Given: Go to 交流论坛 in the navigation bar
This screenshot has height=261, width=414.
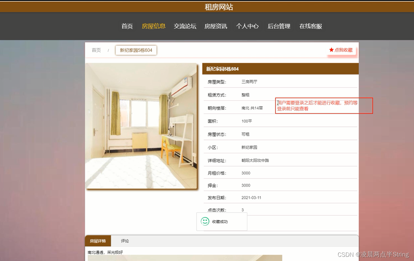Looking at the screenshot, I should (185, 26).
